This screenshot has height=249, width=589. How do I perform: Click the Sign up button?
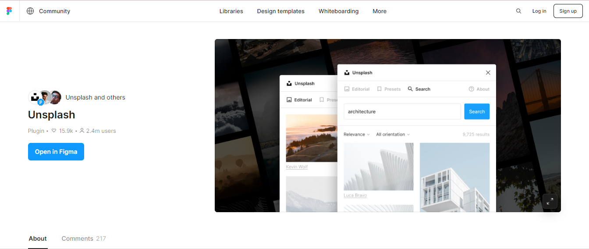point(568,11)
